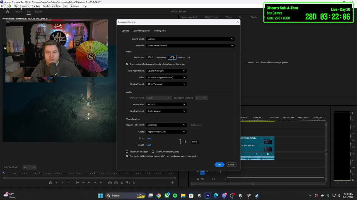
Task: Step back one frame in Program monitor
Action: [x=83, y=182]
